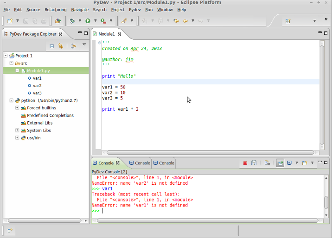Click the Print toolbar icon
This screenshot has height=238, width=332.
[x=44, y=21]
